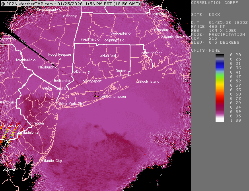Pick the yellow 0.57 legend color
Screen dimensions: 249x191
click(x=220, y=85)
